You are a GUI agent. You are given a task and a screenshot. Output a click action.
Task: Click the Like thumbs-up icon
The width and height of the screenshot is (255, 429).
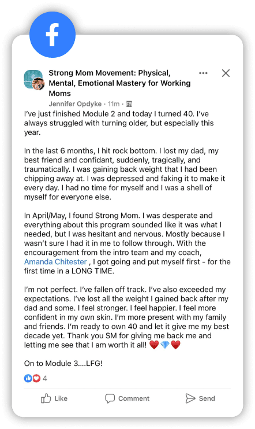pyautogui.click(x=46, y=398)
